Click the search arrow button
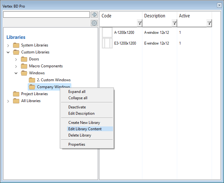Viewport: 224px width, 183px height. [94, 15]
